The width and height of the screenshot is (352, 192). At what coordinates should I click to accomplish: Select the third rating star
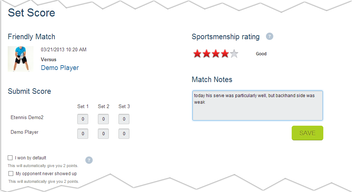216,54
